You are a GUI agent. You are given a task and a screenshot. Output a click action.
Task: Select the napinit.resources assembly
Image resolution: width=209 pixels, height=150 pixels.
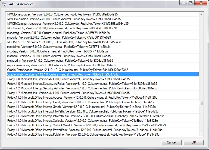point(62,65)
